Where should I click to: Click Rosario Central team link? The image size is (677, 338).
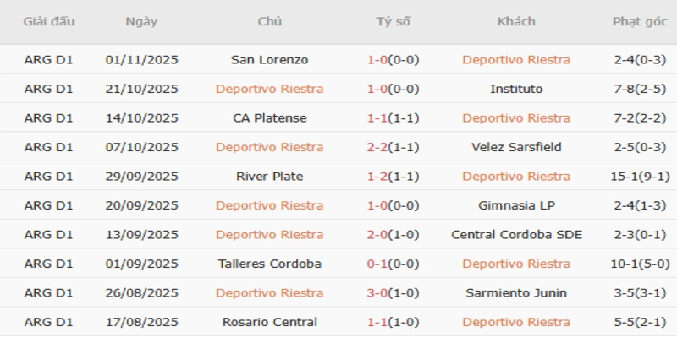269,322
